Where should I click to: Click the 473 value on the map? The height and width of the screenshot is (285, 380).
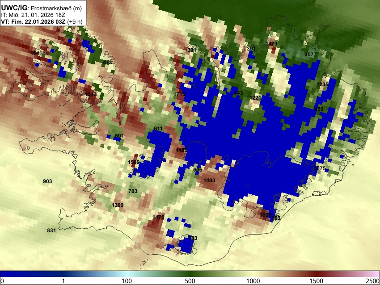[x=107, y=63]
